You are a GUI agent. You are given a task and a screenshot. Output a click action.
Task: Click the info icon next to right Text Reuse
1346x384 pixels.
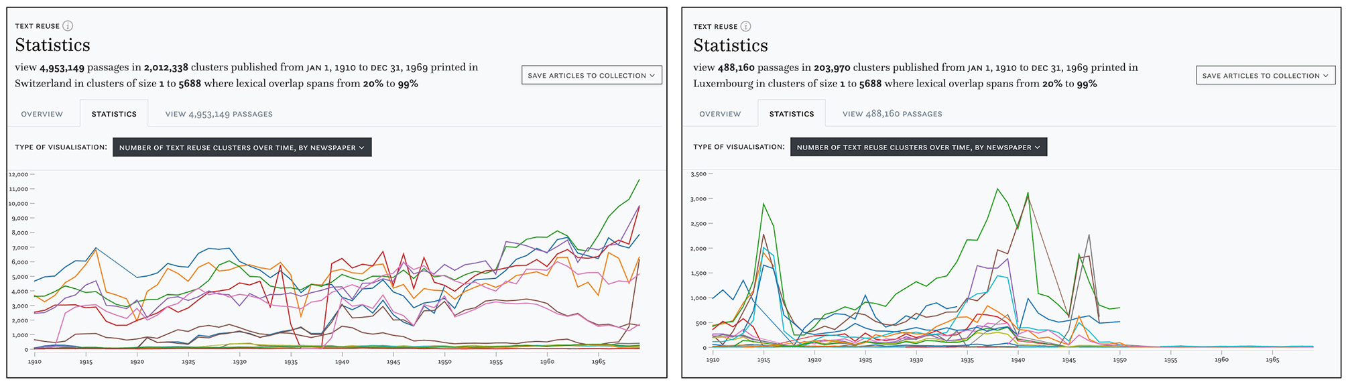745,27
